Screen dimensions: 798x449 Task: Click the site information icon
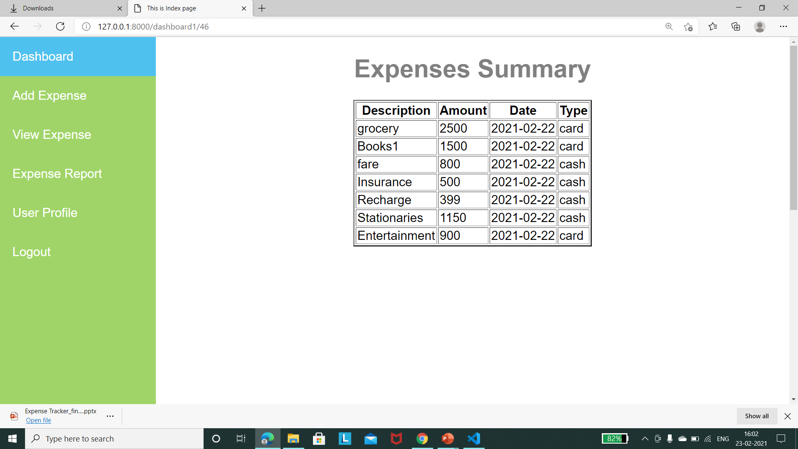[x=86, y=27]
